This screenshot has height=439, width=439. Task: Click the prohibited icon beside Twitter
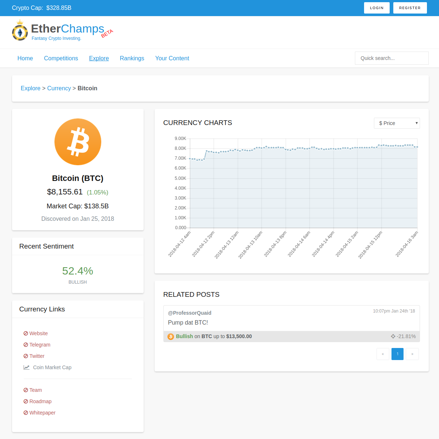(x=26, y=356)
